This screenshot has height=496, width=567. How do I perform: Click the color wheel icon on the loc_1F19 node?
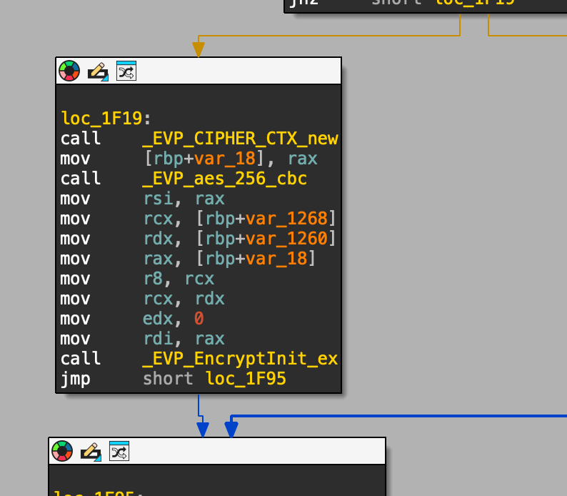(x=69, y=71)
